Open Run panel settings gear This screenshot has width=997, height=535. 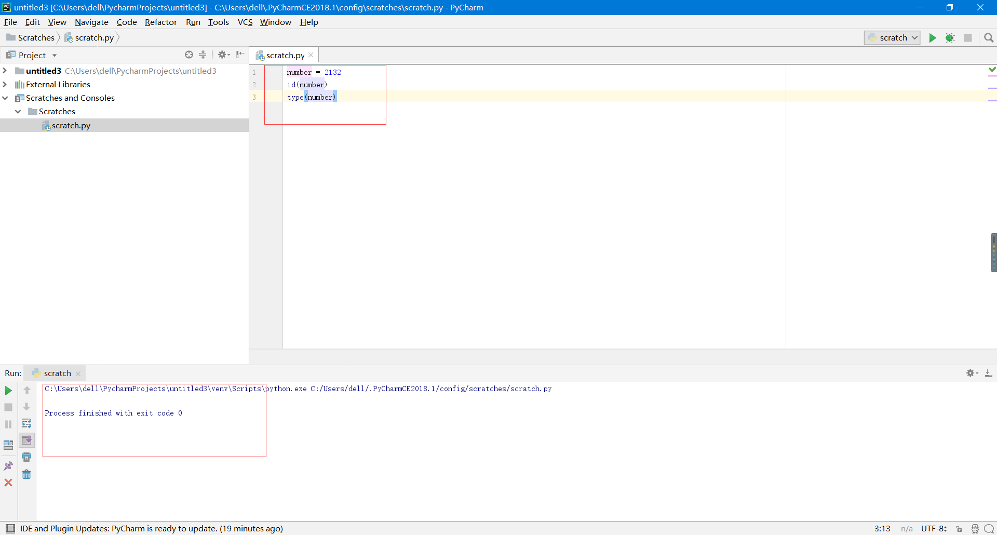pos(972,373)
